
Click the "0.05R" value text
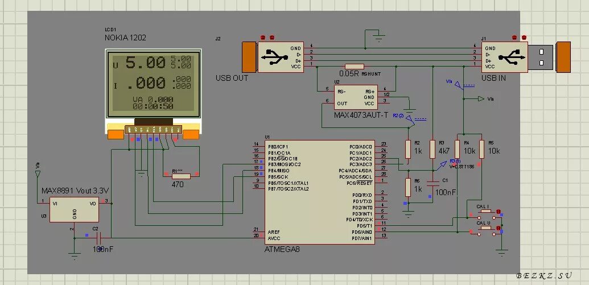tap(349, 73)
